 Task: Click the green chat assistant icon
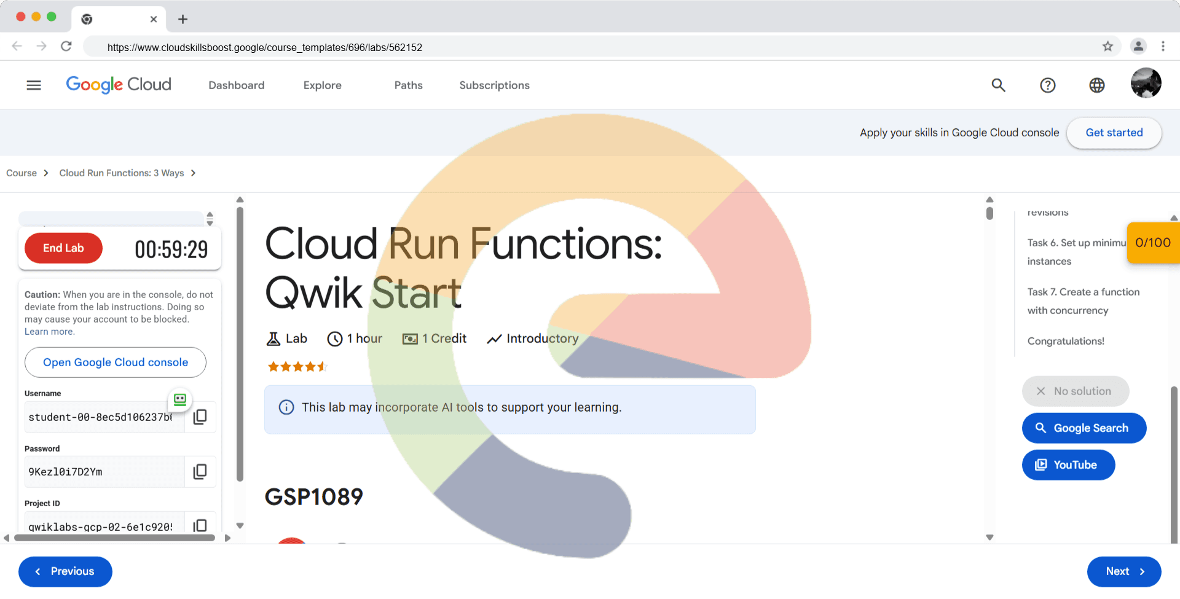click(180, 400)
